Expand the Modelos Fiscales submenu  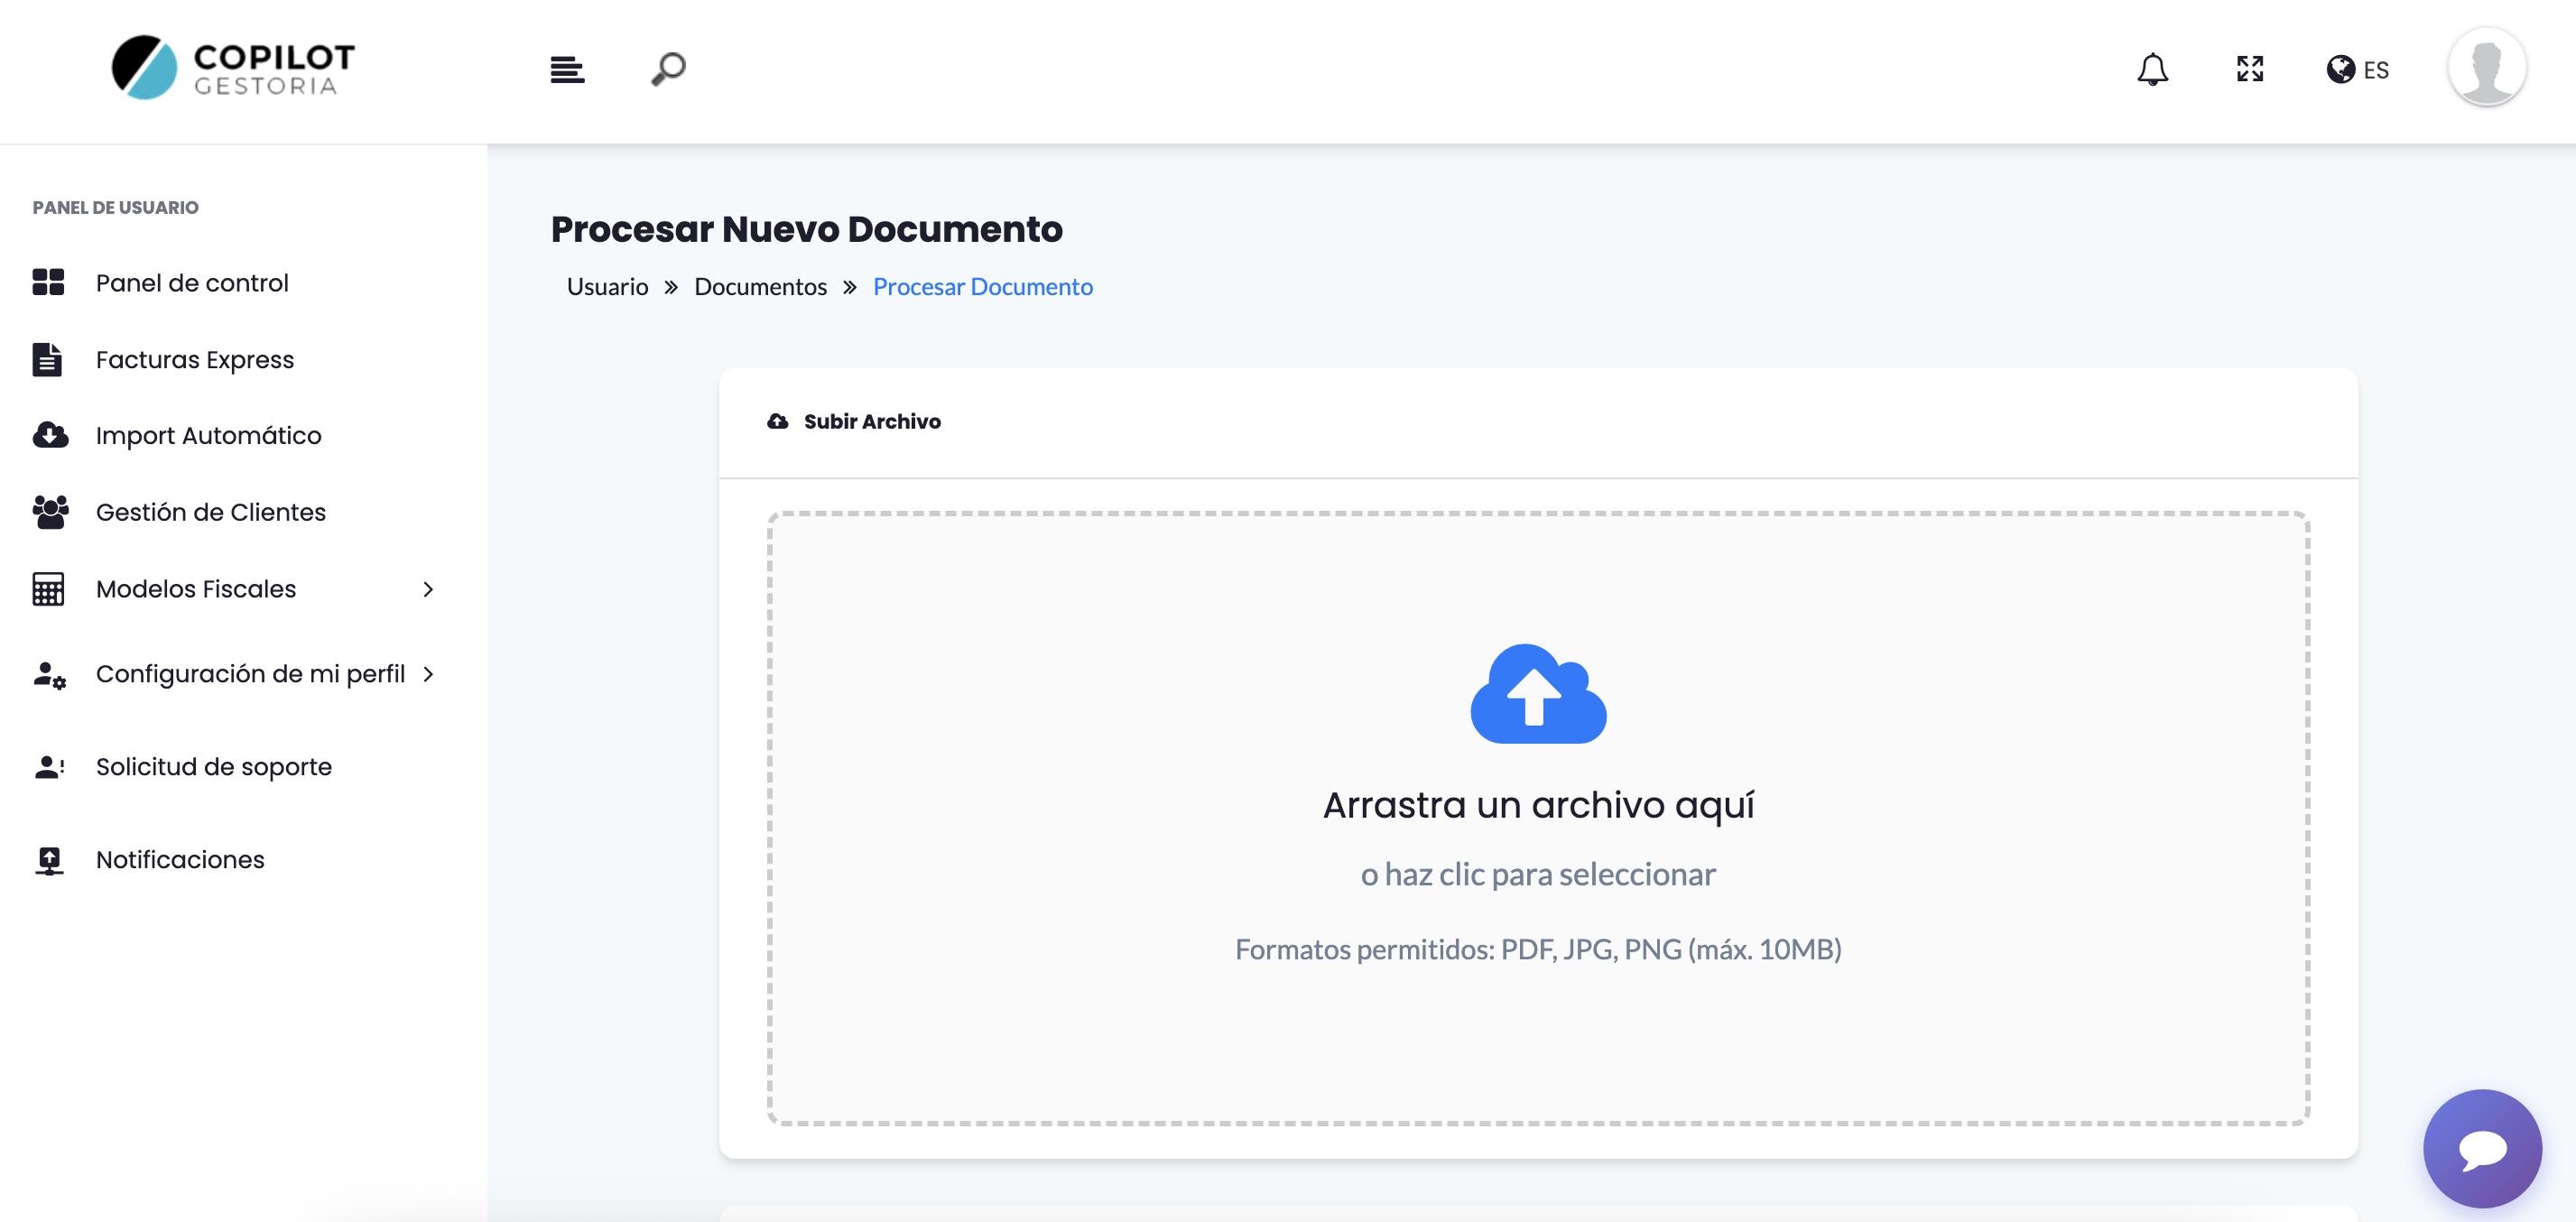pyautogui.click(x=428, y=589)
